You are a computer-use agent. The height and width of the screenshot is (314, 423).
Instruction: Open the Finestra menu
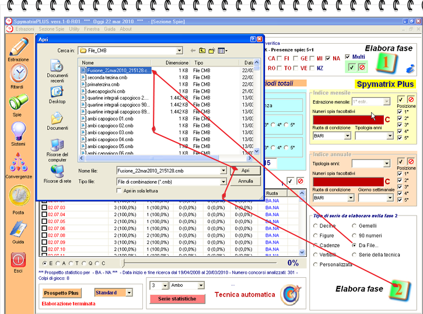click(92, 29)
